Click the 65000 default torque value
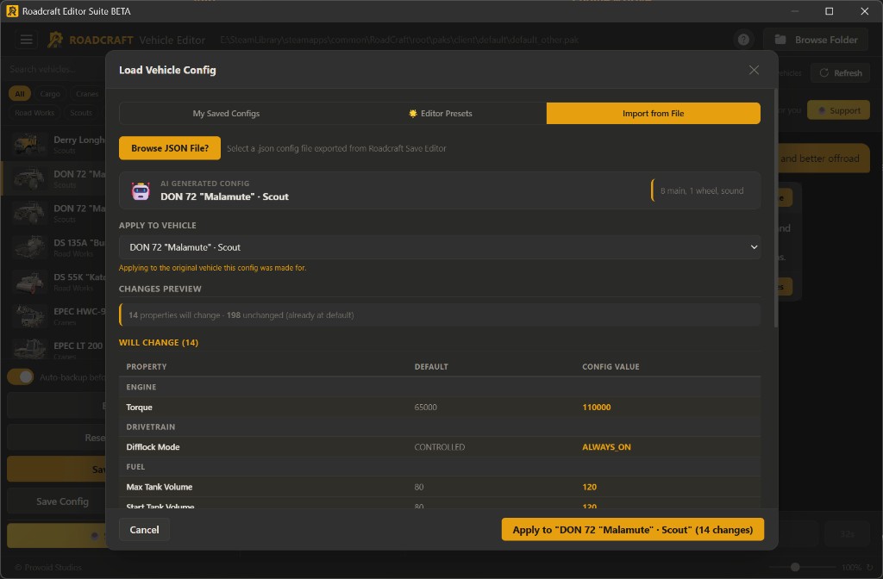The width and height of the screenshot is (883, 579). [426, 408]
